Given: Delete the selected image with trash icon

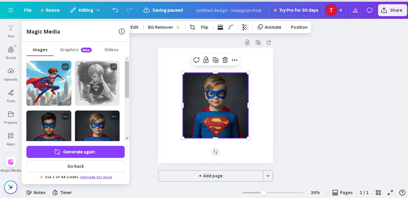Looking at the screenshot, I should [x=225, y=60].
